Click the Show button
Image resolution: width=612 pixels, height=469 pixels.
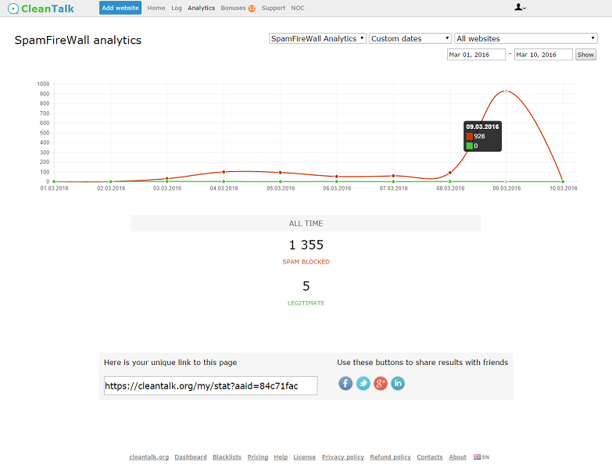pos(585,55)
